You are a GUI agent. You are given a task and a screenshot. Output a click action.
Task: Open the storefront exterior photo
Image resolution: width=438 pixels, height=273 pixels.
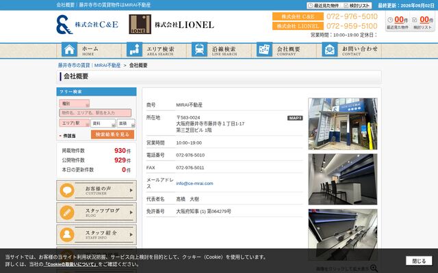(343, 124)
